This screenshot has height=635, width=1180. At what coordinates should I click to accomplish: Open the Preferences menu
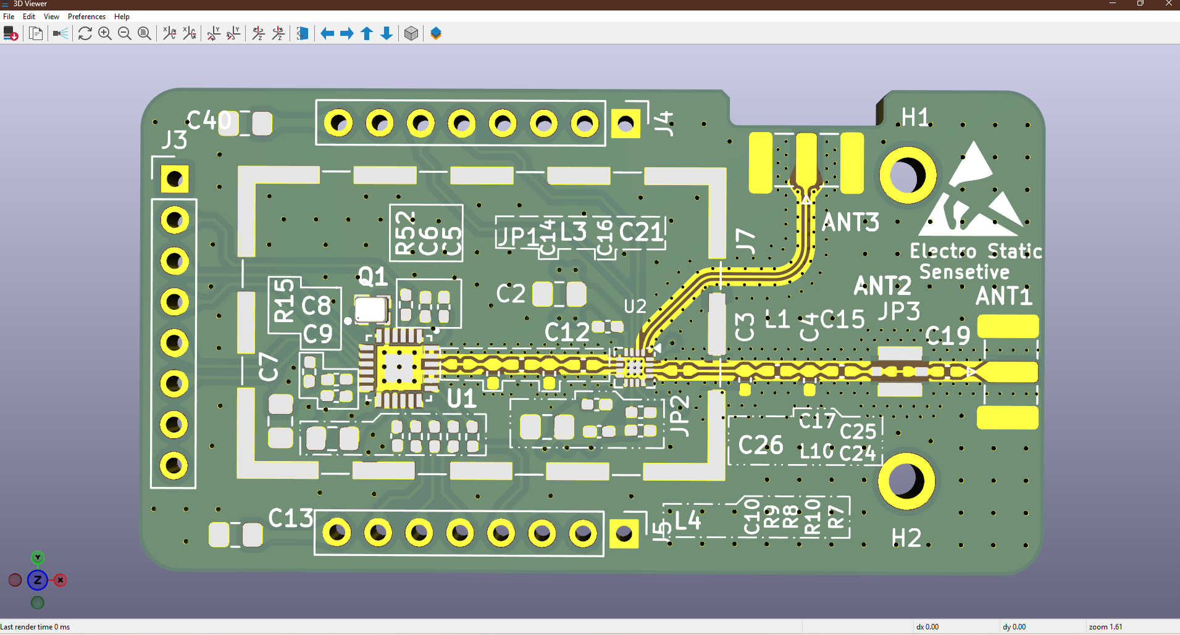click(x=86, y=17)
